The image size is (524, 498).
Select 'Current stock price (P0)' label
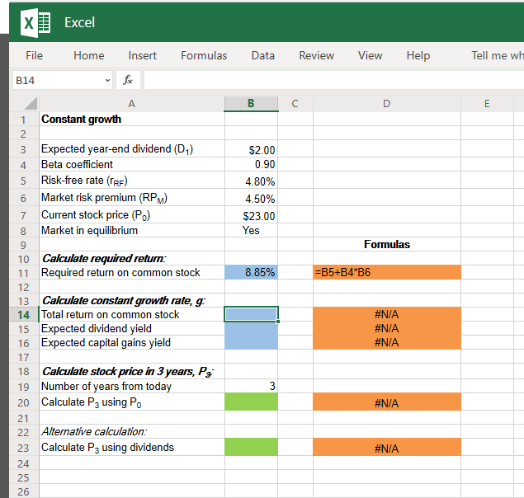132,214
